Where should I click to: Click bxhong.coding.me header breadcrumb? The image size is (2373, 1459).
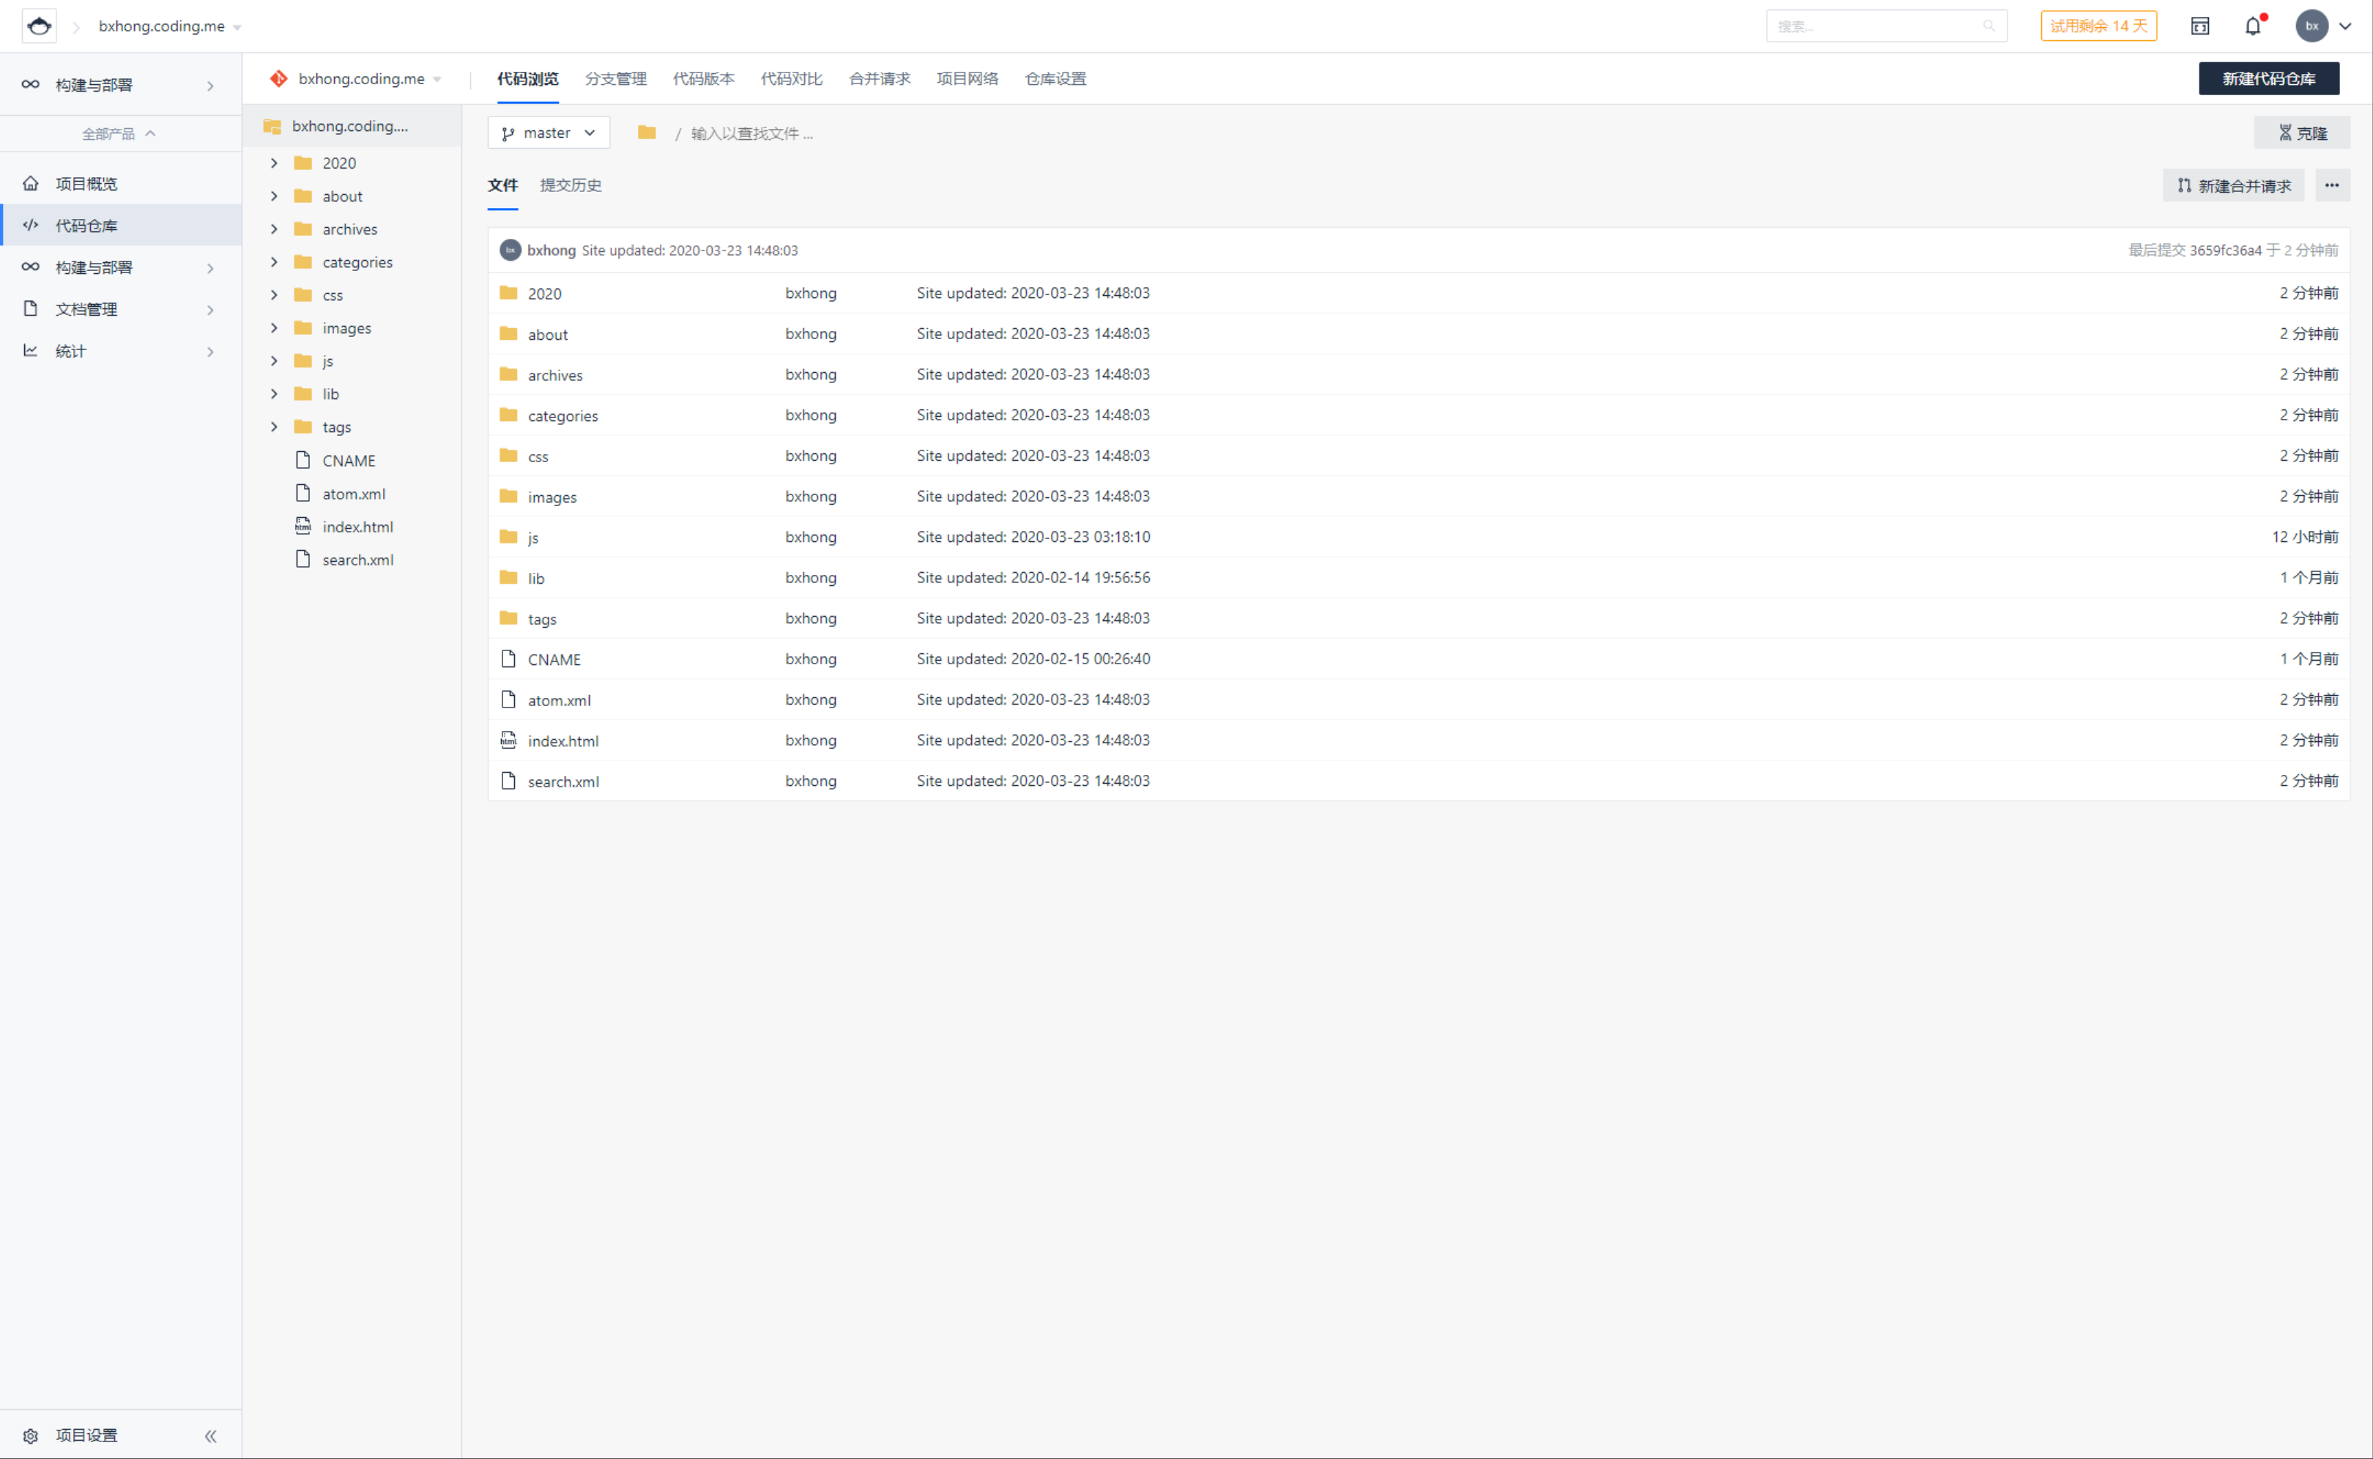point(161,26)
